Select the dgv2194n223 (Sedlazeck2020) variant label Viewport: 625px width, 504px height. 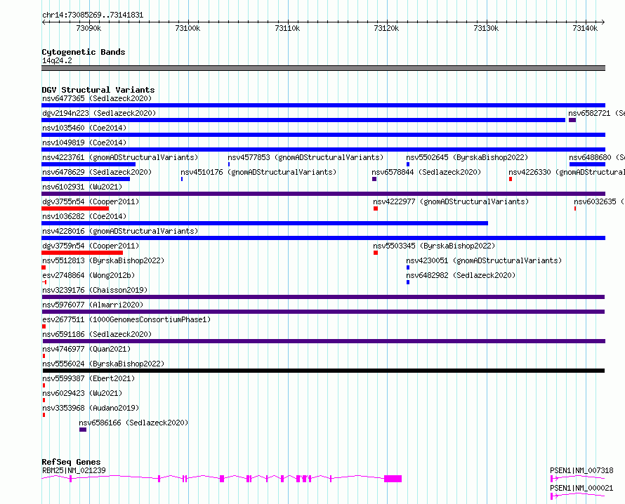[99, 113]
